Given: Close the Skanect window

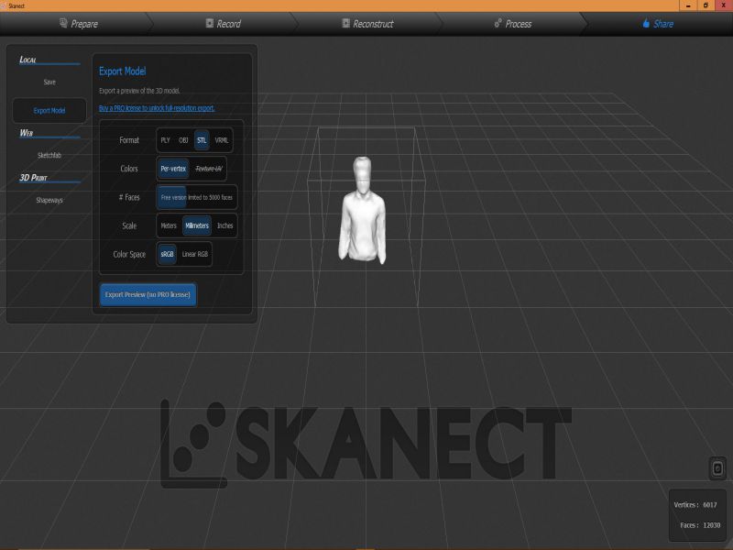Looking at the screenshot, I should (x=724, y=5).
